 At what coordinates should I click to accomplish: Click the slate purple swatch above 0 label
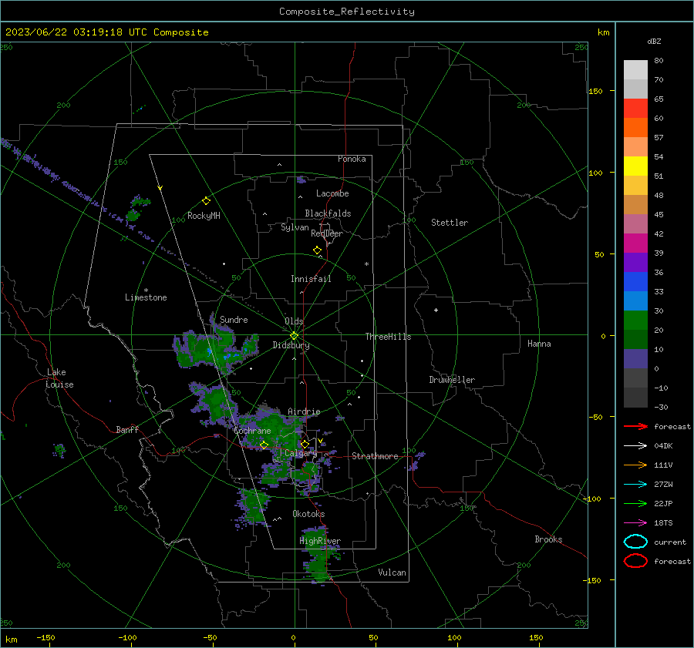[635, 359]
